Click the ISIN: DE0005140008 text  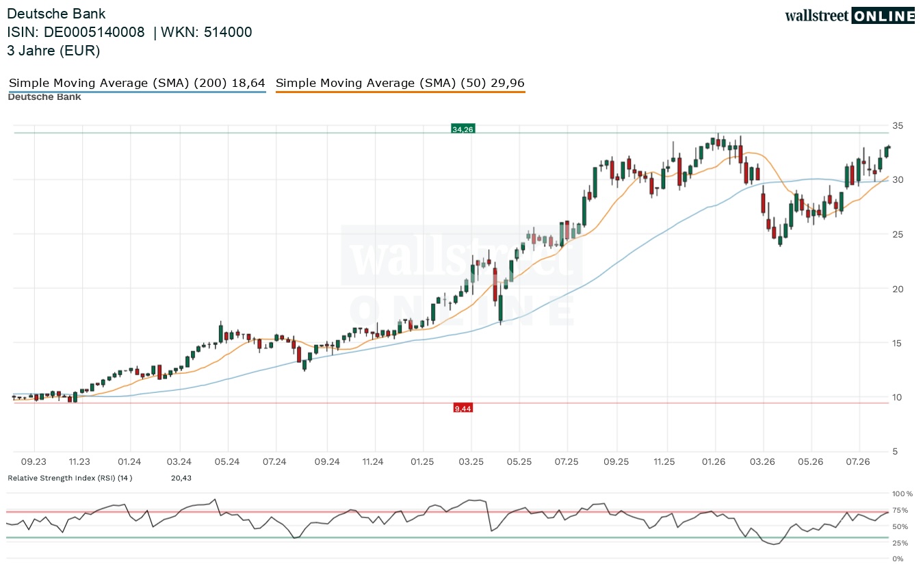pyautogui.click(x=76, y=32)
